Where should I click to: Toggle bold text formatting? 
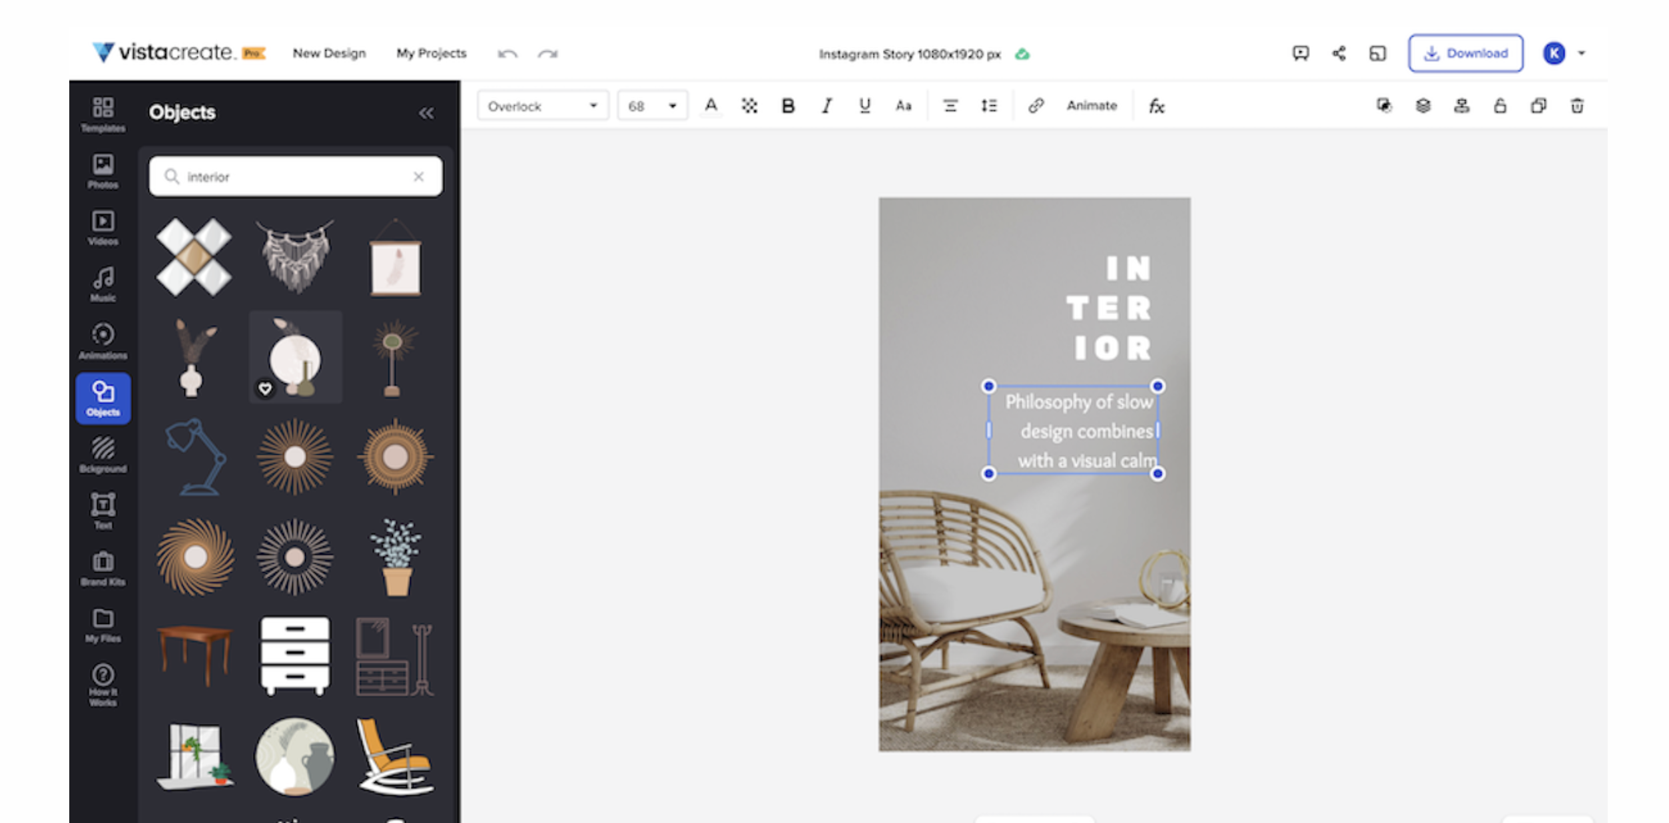pyautogui.click(x=788, y=106)
